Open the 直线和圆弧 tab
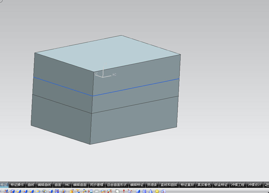 click(169, 185)
